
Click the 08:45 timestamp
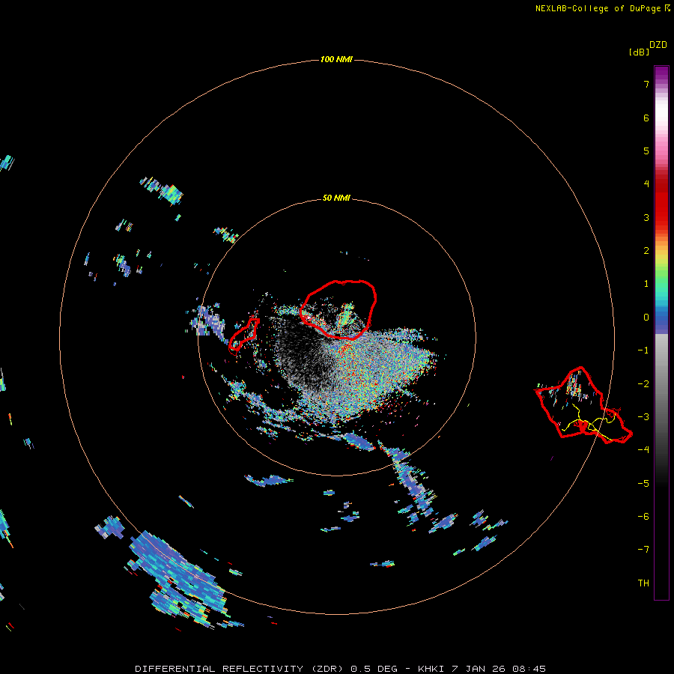click(x=529, y=669)
